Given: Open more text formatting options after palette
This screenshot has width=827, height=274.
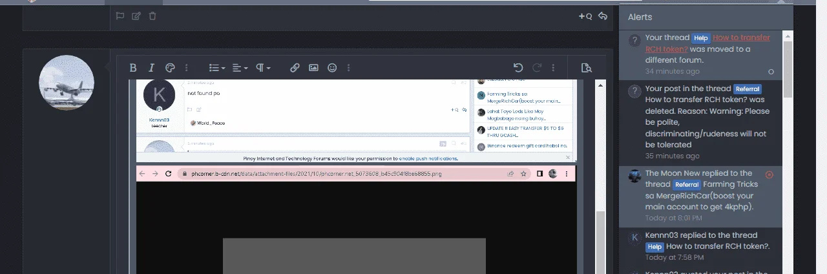Looking at the screenshot, I should click(187, 67).
